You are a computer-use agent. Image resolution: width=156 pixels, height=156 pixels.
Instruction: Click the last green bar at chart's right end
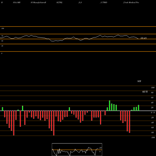click(x=139, y=108)
